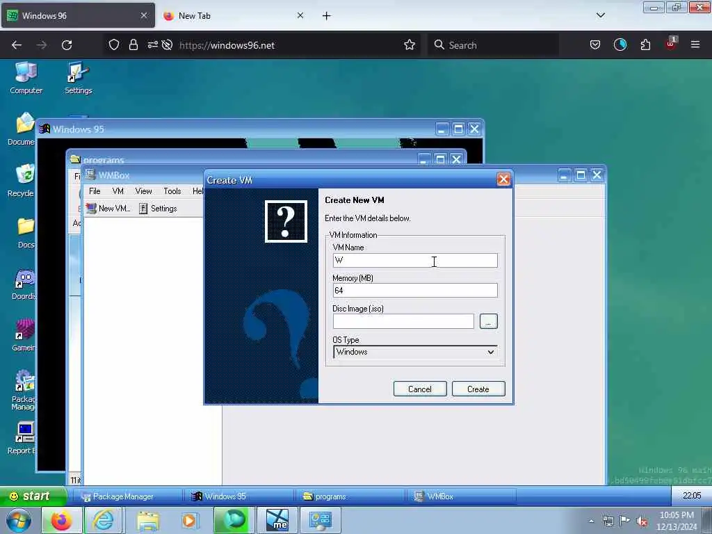Expand the OS Type dropdown
Screen dimensions: 712x534
[x=415, y=352]
